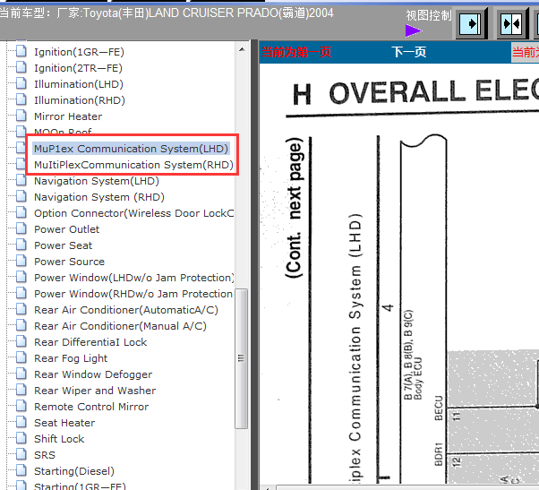Click the view control split-arrows button
This screenshot has width=539, height=490.
click(511, 23)
